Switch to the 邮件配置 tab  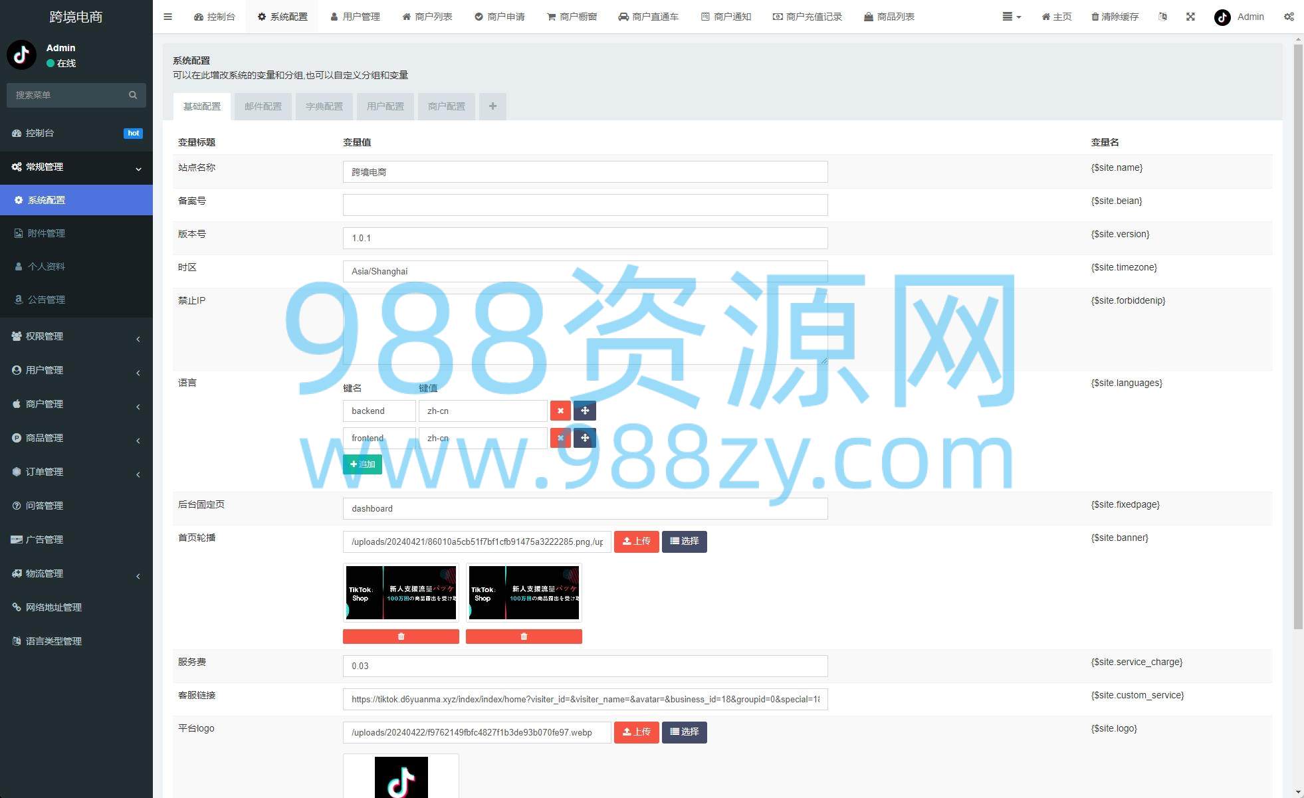point(263,106)
